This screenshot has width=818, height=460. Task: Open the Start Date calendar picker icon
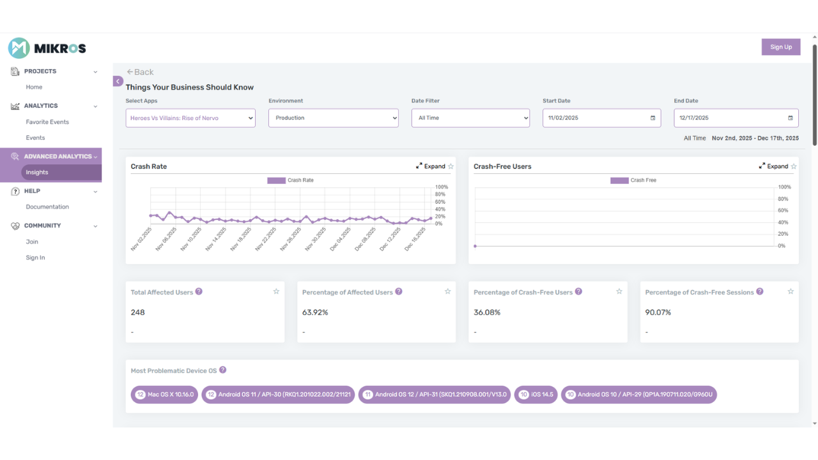[x=652, y=118]
